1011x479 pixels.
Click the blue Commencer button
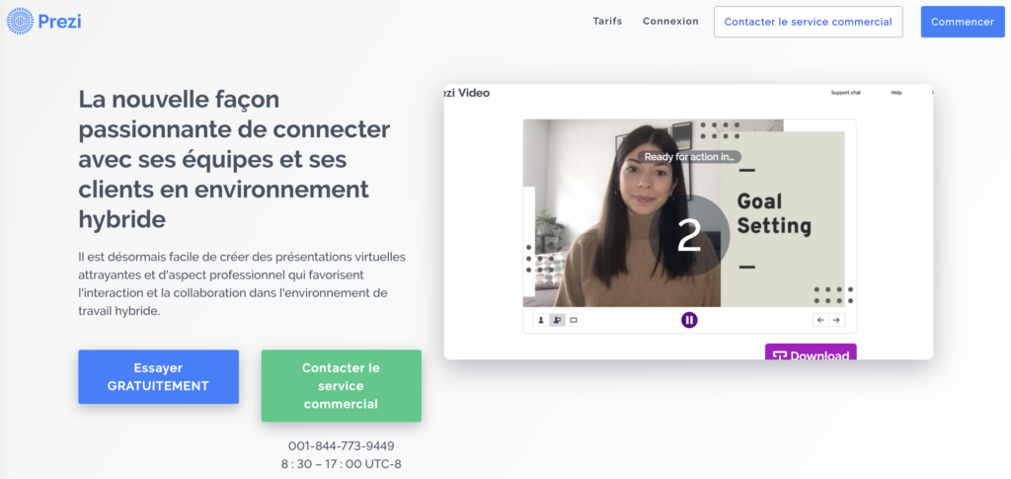[x=963, y=22]
